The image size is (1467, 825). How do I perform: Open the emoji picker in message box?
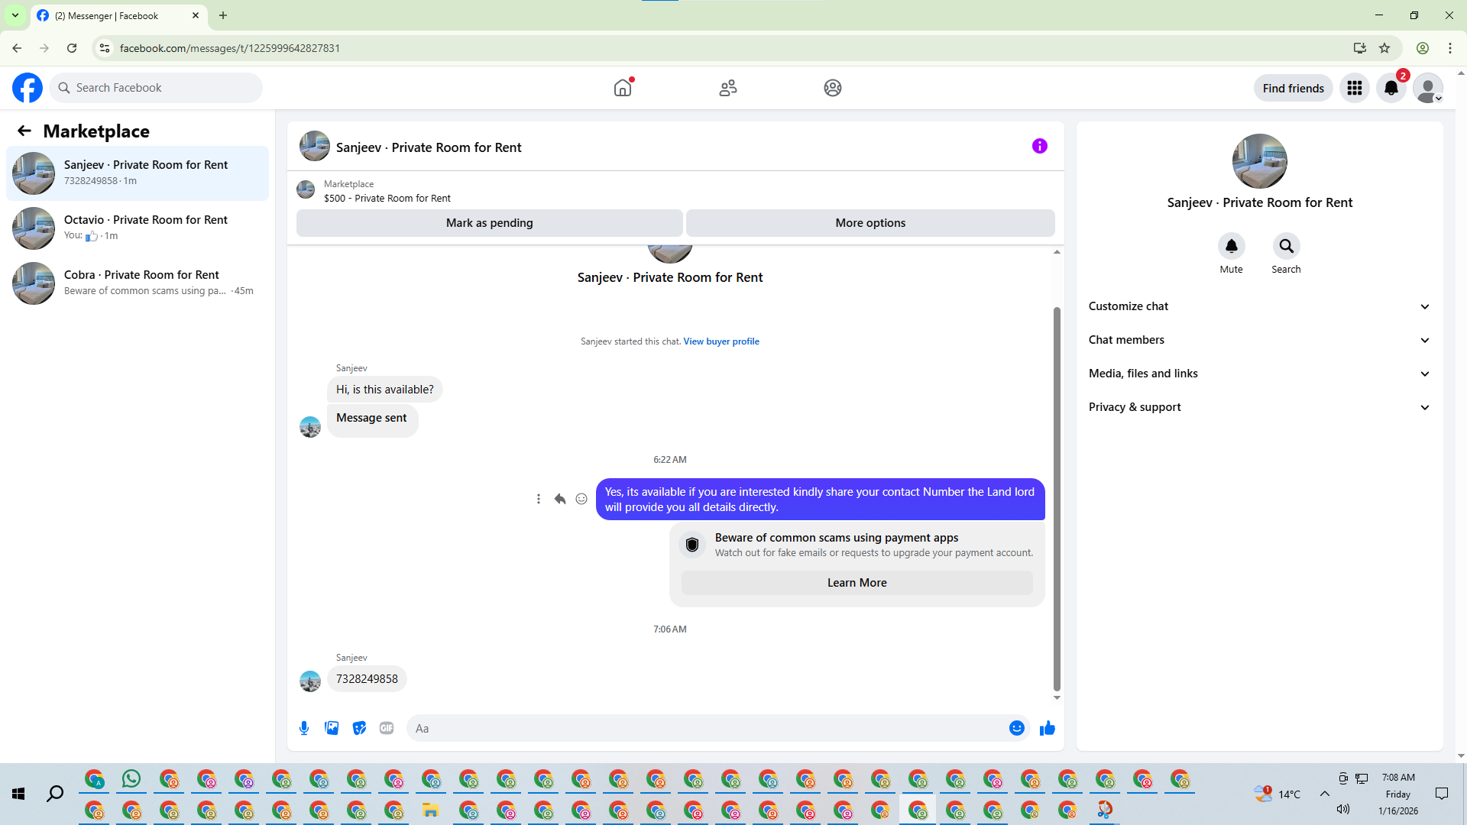click(x=1016, y=728)
